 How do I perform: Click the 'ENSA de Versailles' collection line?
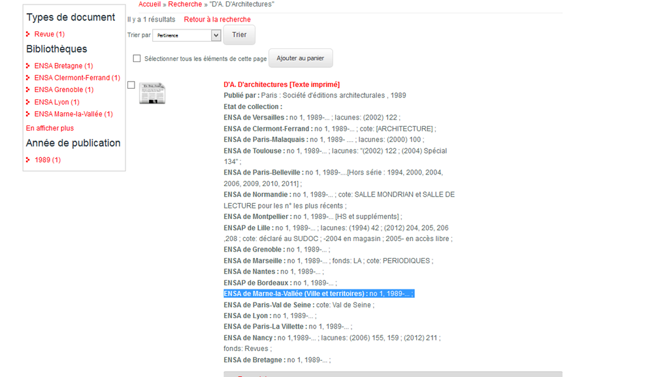[312, 117]
